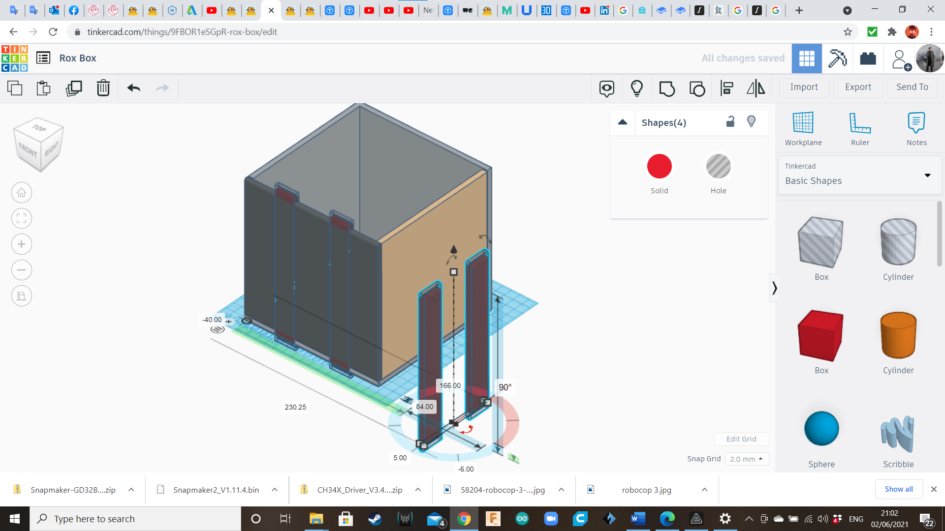
Task: Activate the Mirror tool
Action: pyautogui.click(x=756, y=88)
